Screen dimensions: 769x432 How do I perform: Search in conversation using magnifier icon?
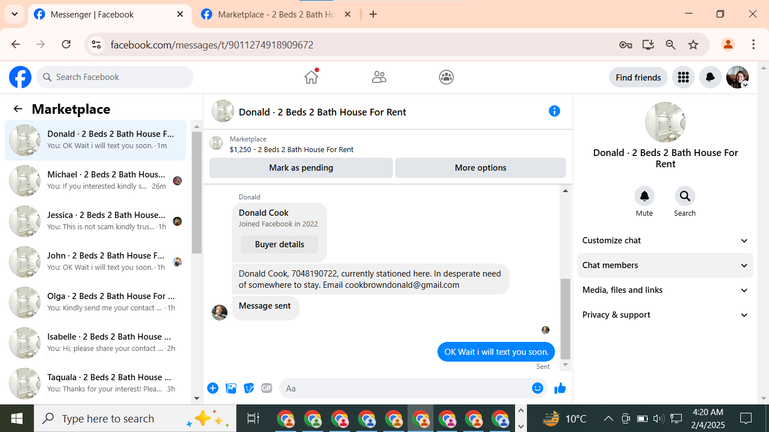click(685, 196)
